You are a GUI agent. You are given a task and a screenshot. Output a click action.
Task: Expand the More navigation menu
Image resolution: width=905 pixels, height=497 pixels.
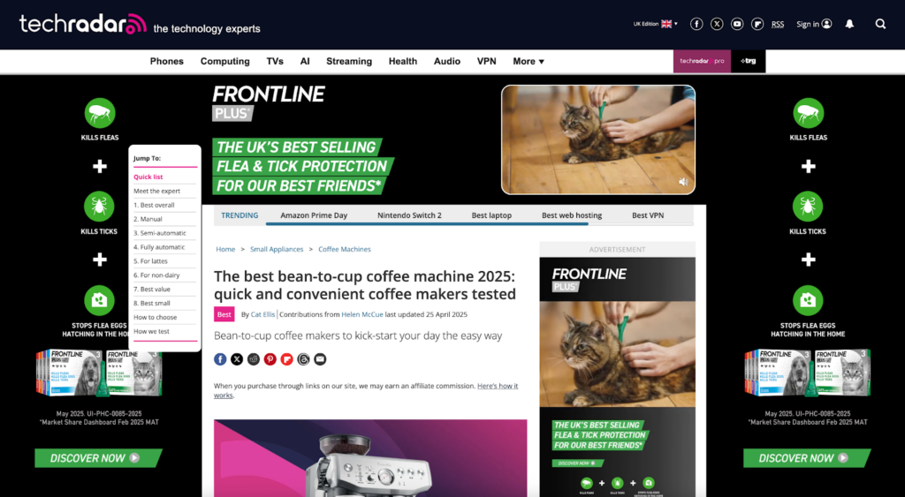click(x=529, y=61)
